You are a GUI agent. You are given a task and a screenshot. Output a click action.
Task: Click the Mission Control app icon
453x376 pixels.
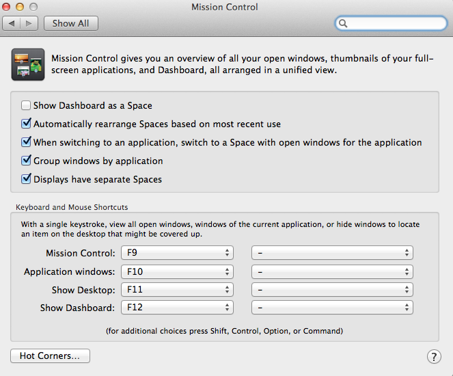pos(28,64)
